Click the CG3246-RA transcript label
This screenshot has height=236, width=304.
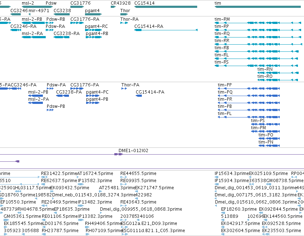23,26
